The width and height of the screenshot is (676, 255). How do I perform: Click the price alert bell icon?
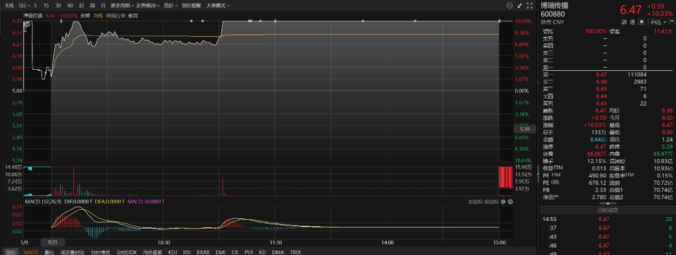point(641,22)
